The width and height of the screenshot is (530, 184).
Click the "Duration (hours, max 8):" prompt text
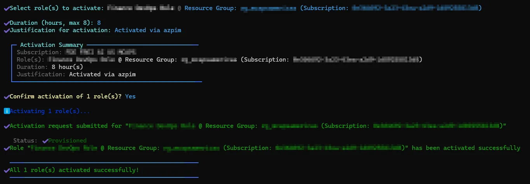pos(52,23)
